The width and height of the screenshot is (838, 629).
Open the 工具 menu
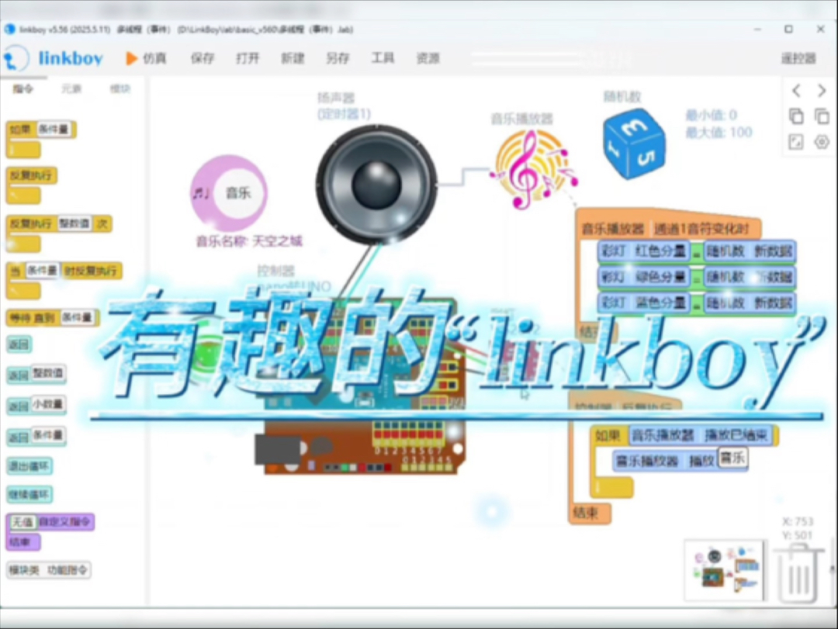pyautogui.click(x=383, y=57)
